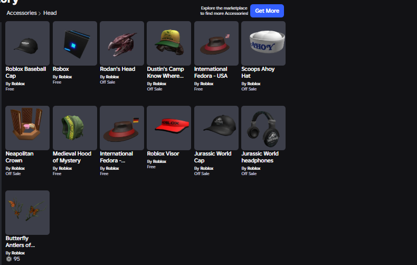The height and width of the screenshot is (265, 417).
Task: Click the Medieval Hood of Mystery title
Action: click(72, 157)
